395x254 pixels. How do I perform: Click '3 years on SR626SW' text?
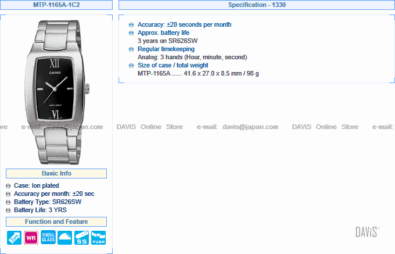tap(167, 41)
